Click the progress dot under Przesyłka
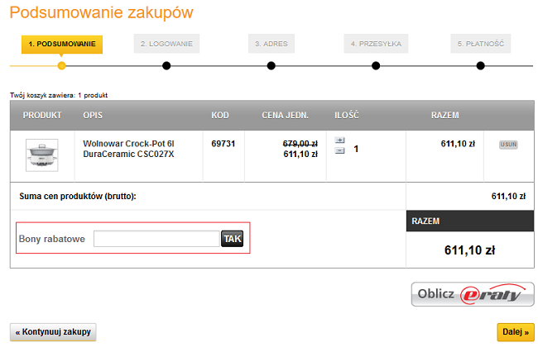 pyautogui.click(x=376, y=66)
